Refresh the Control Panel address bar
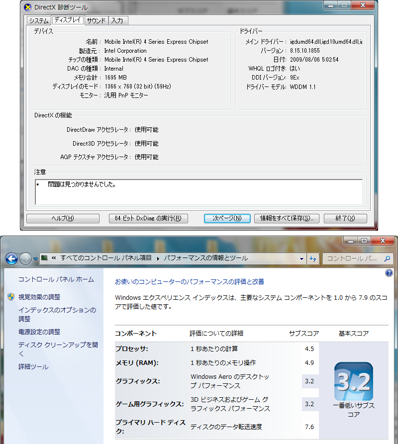Viewport: 398px width, 444px height. click(x=313, y=259)
